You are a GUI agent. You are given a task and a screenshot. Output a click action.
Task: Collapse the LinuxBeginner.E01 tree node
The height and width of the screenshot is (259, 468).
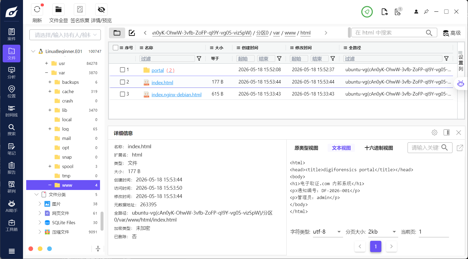[33, 51]
